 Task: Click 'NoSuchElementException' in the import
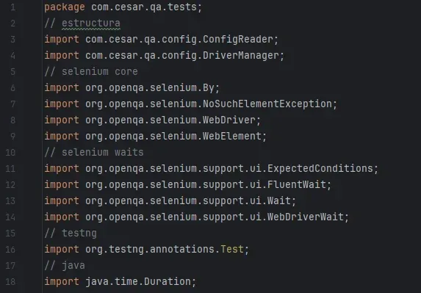pyautogui.click(x=267, y=104)
